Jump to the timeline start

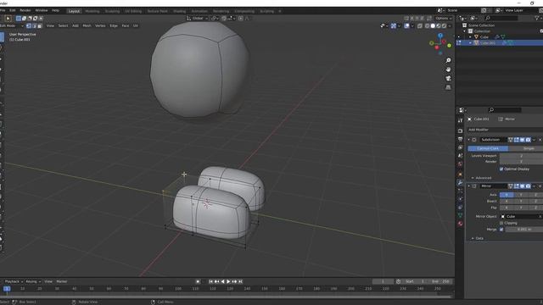pos(211,281)
